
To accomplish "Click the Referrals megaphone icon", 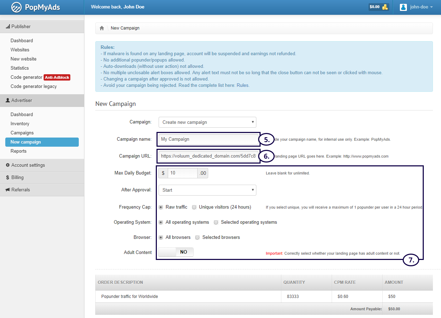I will (x=8, y=190).
